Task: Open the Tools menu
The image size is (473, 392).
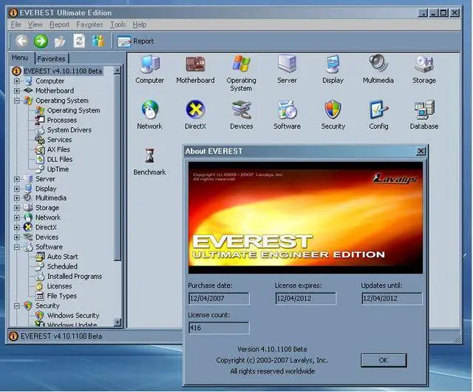Action: click(x=118, y=24)
